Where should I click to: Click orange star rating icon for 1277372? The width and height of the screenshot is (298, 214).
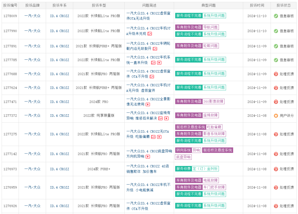point(276,116)
